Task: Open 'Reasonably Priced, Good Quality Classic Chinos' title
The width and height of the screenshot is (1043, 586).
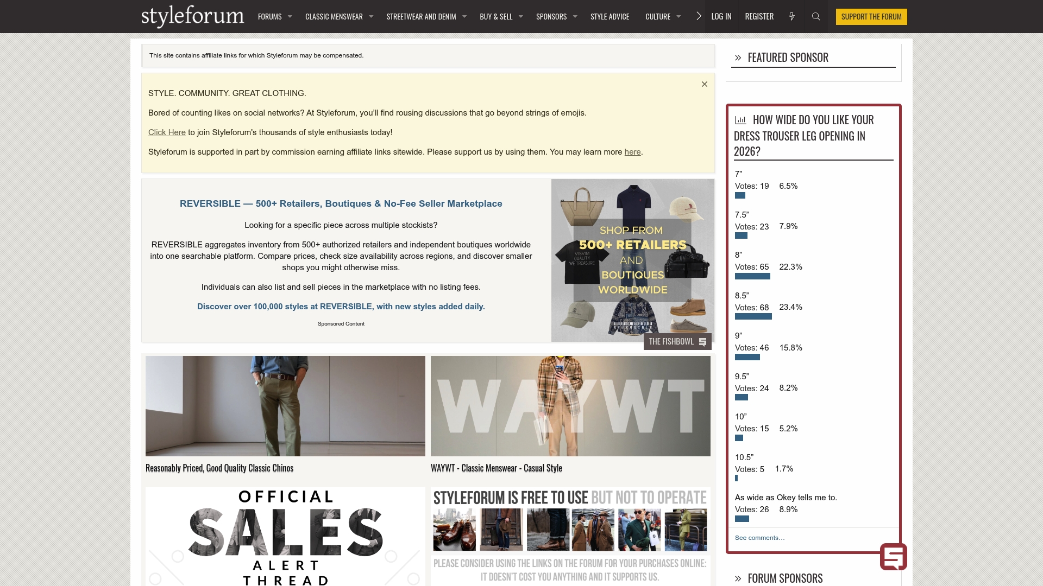Action: point(219,468)
